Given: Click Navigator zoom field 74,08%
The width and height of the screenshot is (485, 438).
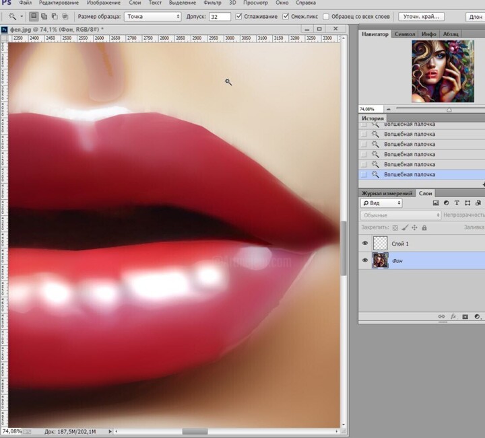Looking at the screenshot, I should [371, 109].
